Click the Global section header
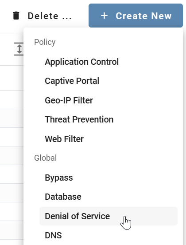Screen dimensions: 186x245 45,158
